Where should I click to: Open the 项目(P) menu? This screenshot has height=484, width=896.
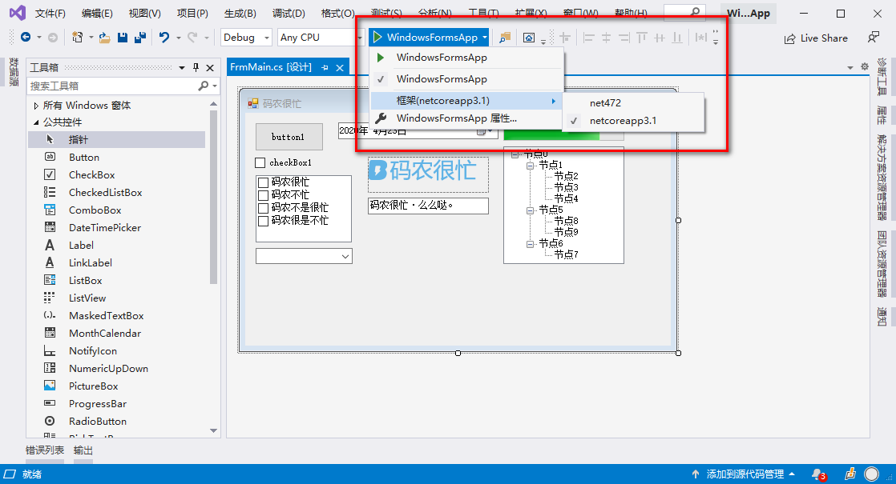click(x=192, y=13)
